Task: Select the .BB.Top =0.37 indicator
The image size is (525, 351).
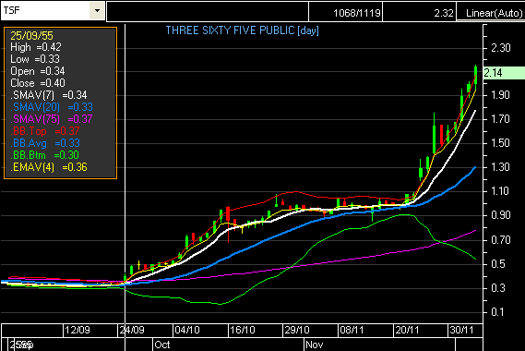Action: 45,131
